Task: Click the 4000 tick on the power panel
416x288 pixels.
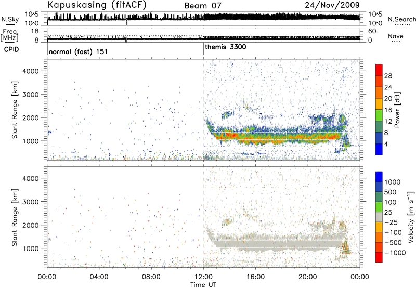Action: pyautogui.click(x=30, y=71)
